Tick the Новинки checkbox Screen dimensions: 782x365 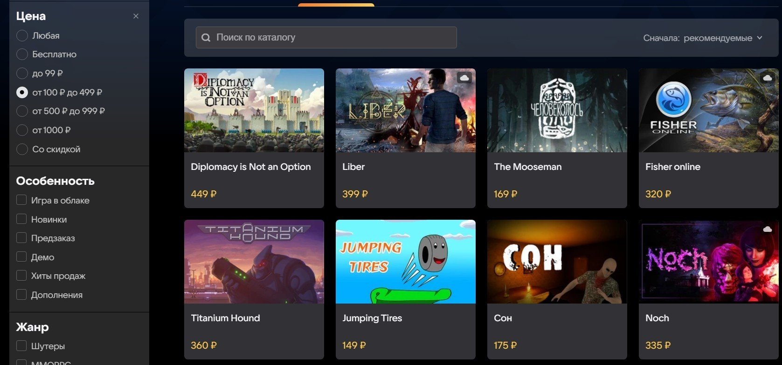21,219
